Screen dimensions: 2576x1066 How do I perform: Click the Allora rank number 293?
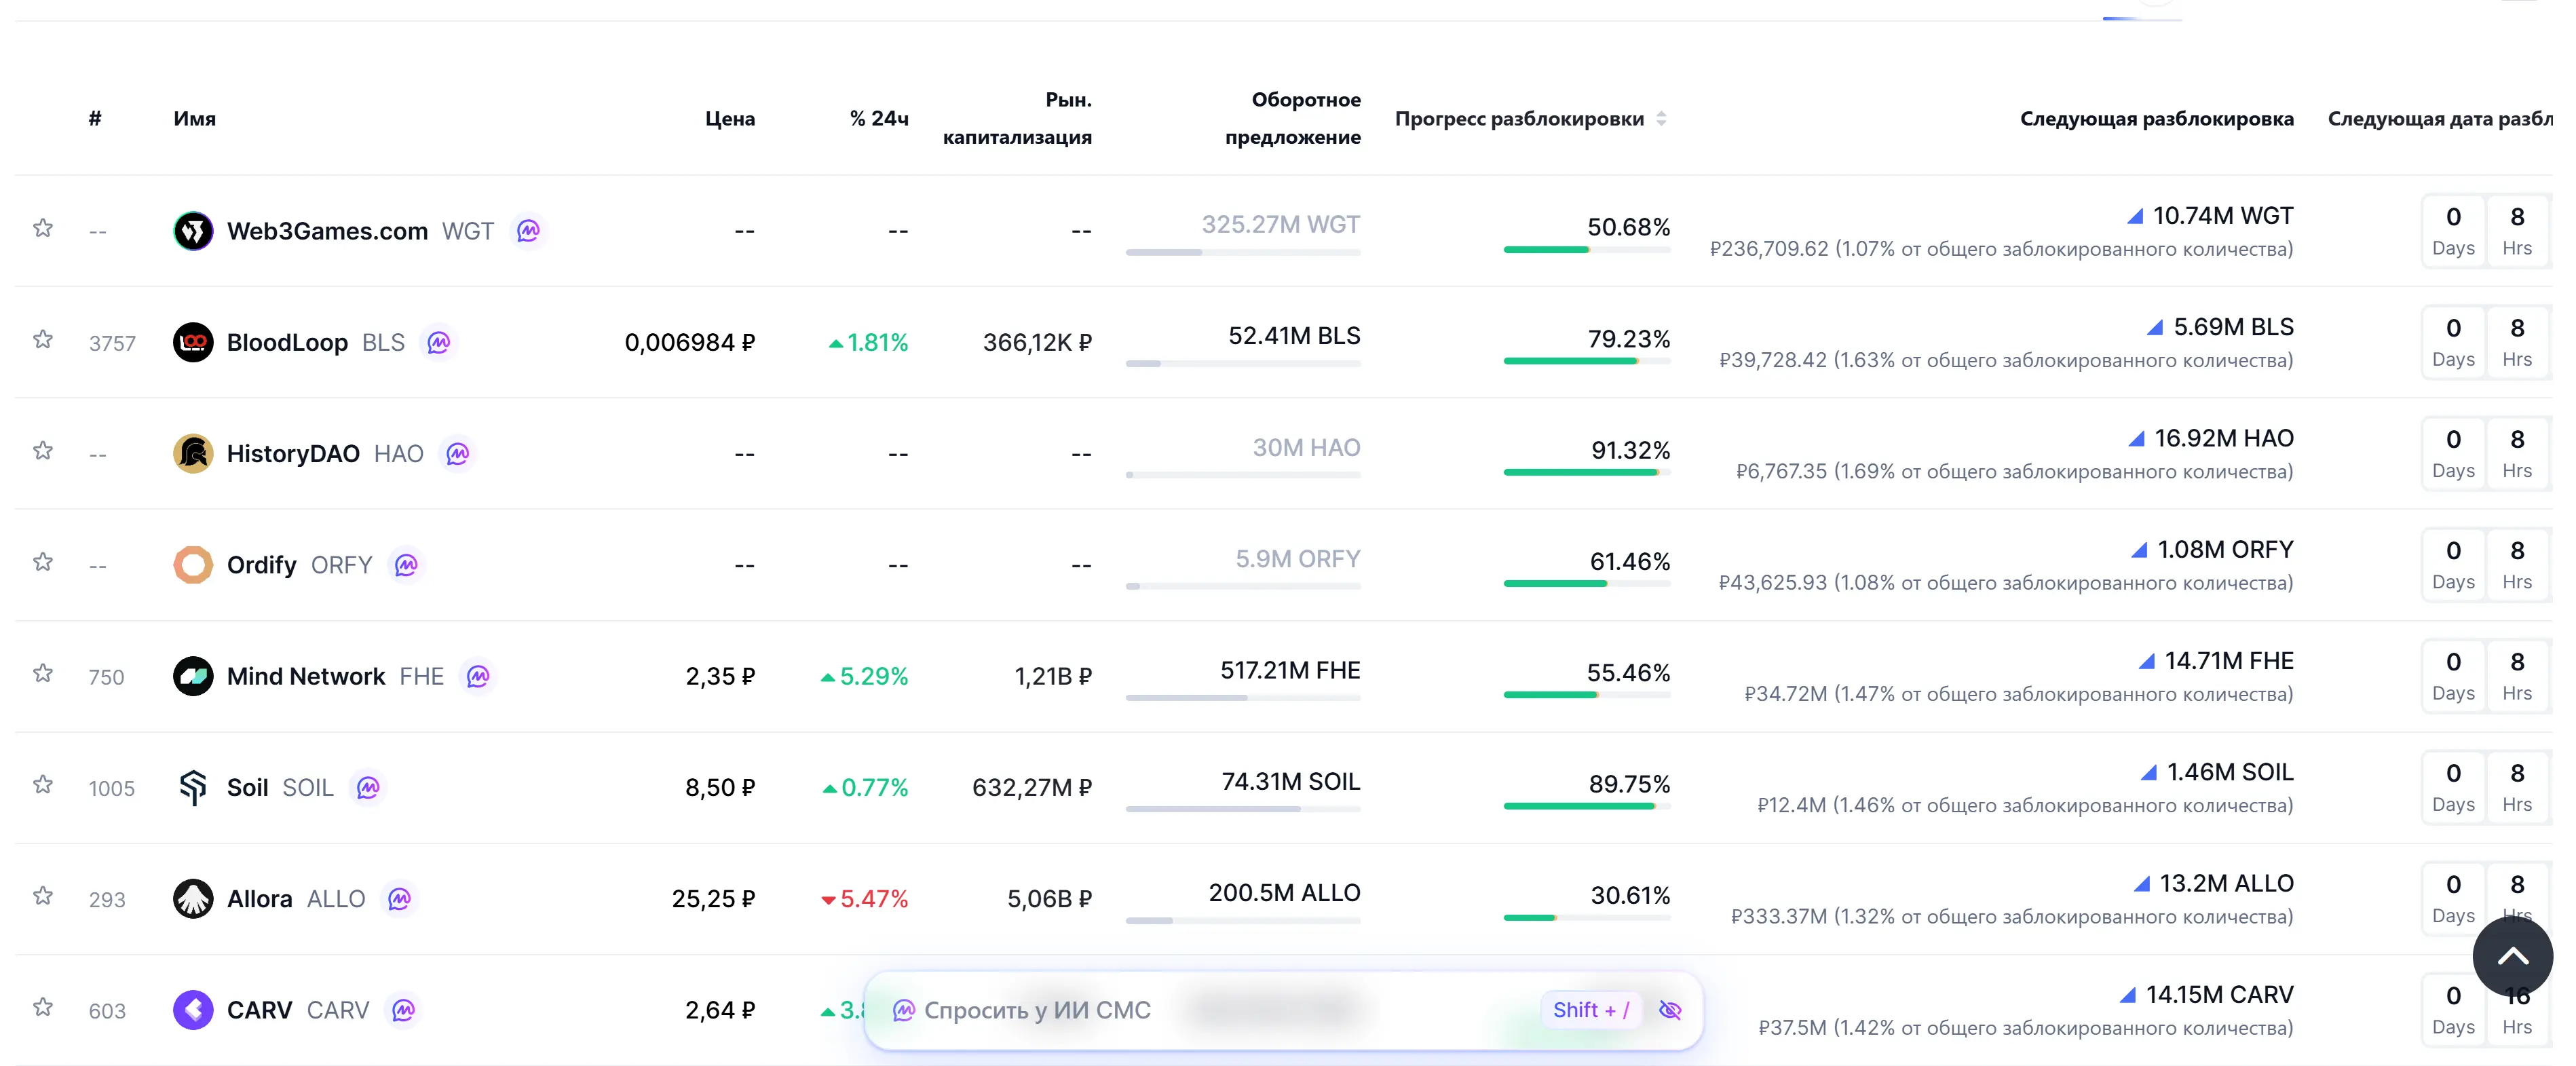[107, 899]
